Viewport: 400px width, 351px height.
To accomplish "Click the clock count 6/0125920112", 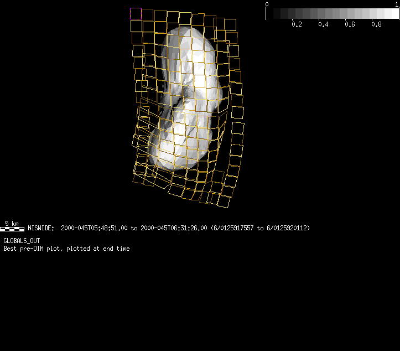I will (288, 228).
